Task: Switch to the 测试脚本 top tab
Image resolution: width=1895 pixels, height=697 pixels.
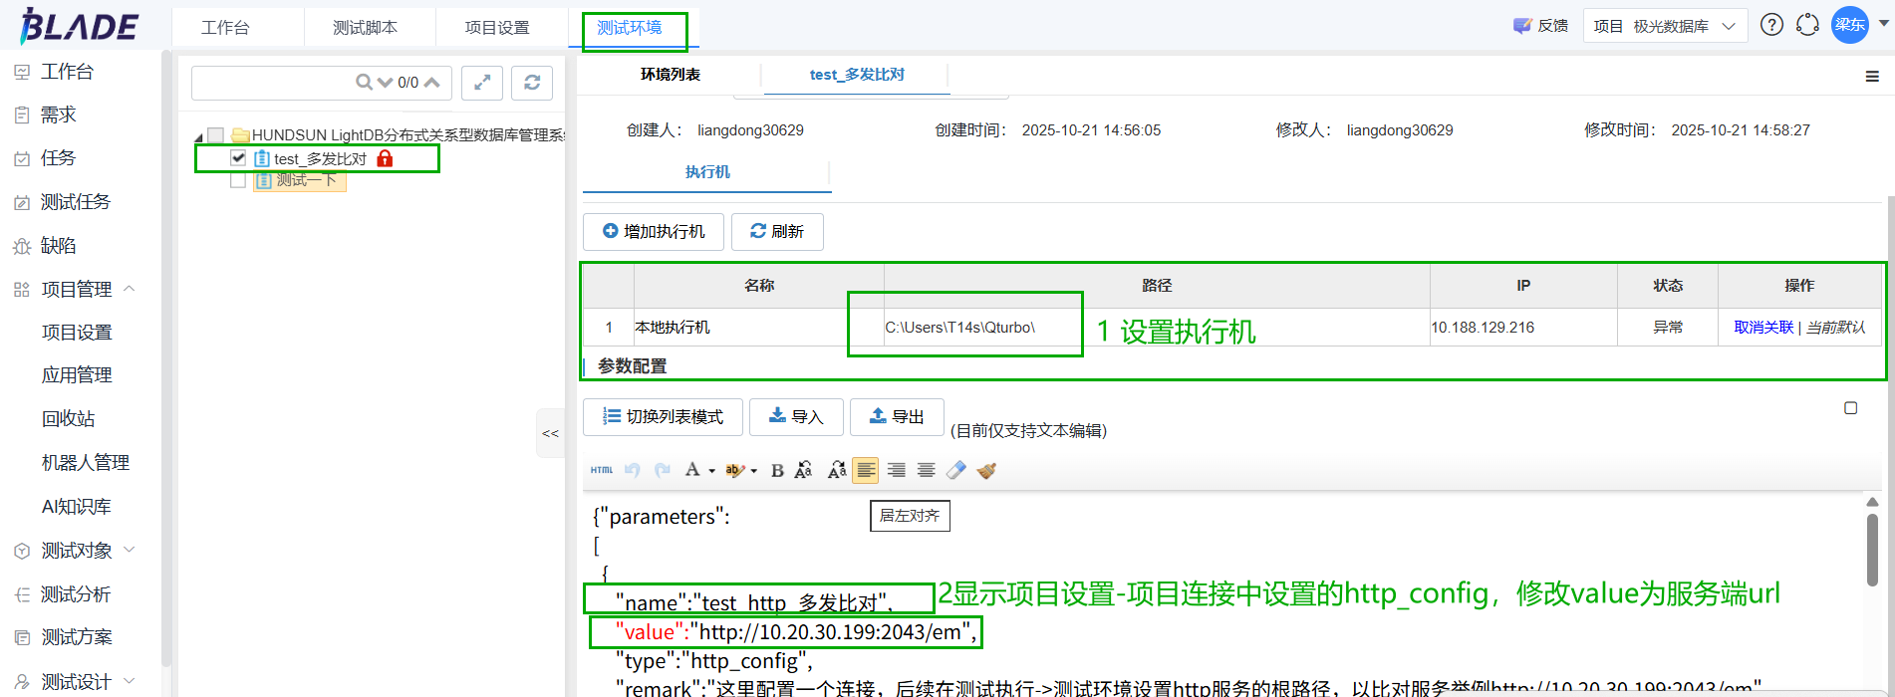Action: pos(365,27)
